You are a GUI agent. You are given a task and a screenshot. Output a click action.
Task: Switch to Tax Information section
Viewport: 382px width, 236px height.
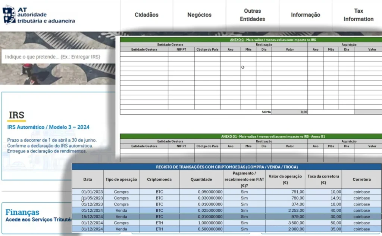pos(358,15)
